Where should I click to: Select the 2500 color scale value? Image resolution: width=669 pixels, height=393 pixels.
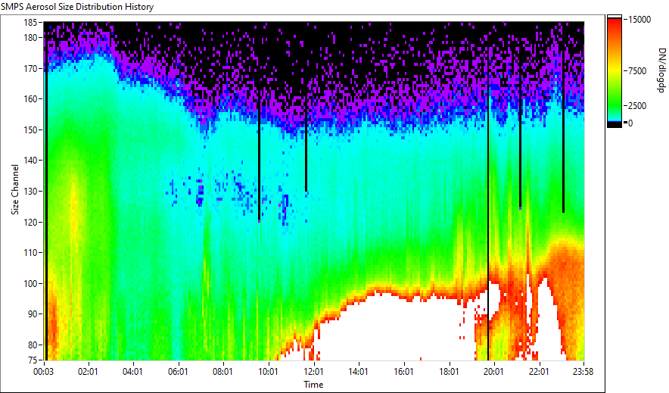637,106
